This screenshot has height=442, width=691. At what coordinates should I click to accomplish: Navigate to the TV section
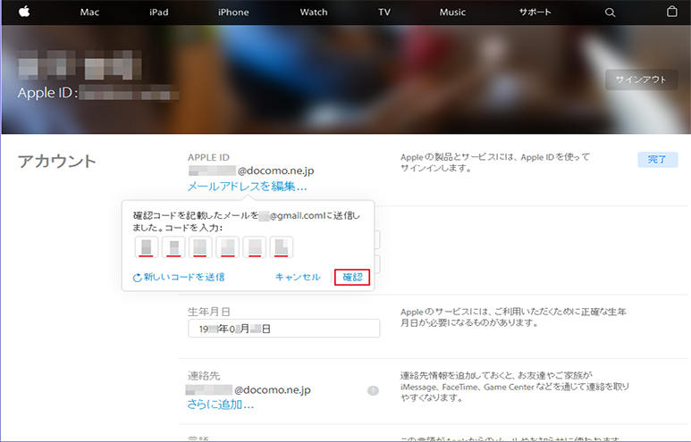[x=384, y=13]
